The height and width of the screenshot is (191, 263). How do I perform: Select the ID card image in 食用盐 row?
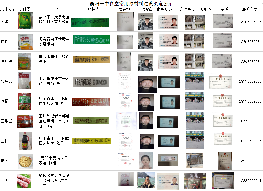pyautogui.click(x=169, y=82)
